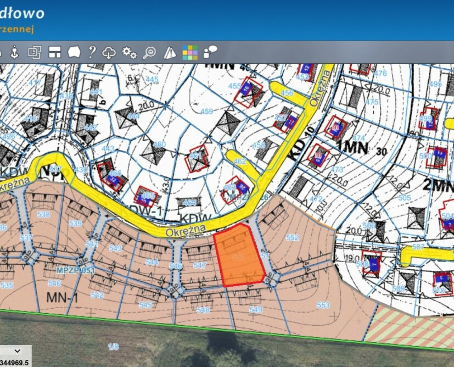Screen dimensions: 454x367
Task: Open settings with the gears icon
Action: [x=129, y=53]
